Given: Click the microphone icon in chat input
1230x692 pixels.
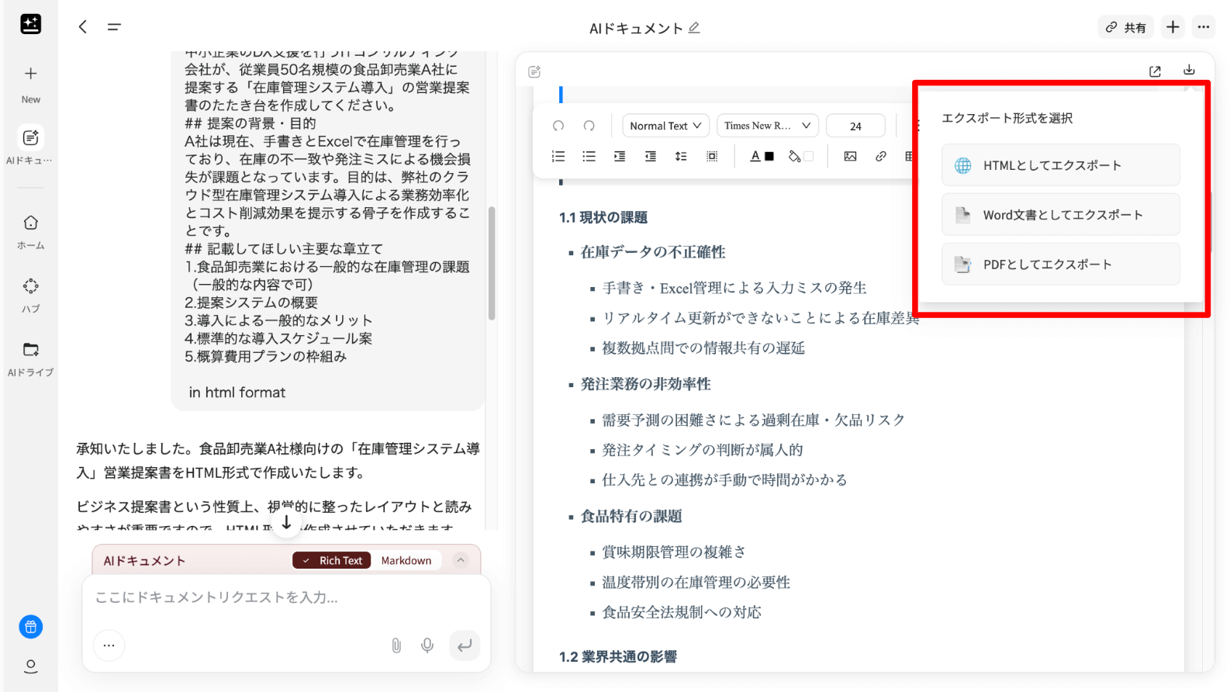Looking at the screenshot, I should [427, 645].
